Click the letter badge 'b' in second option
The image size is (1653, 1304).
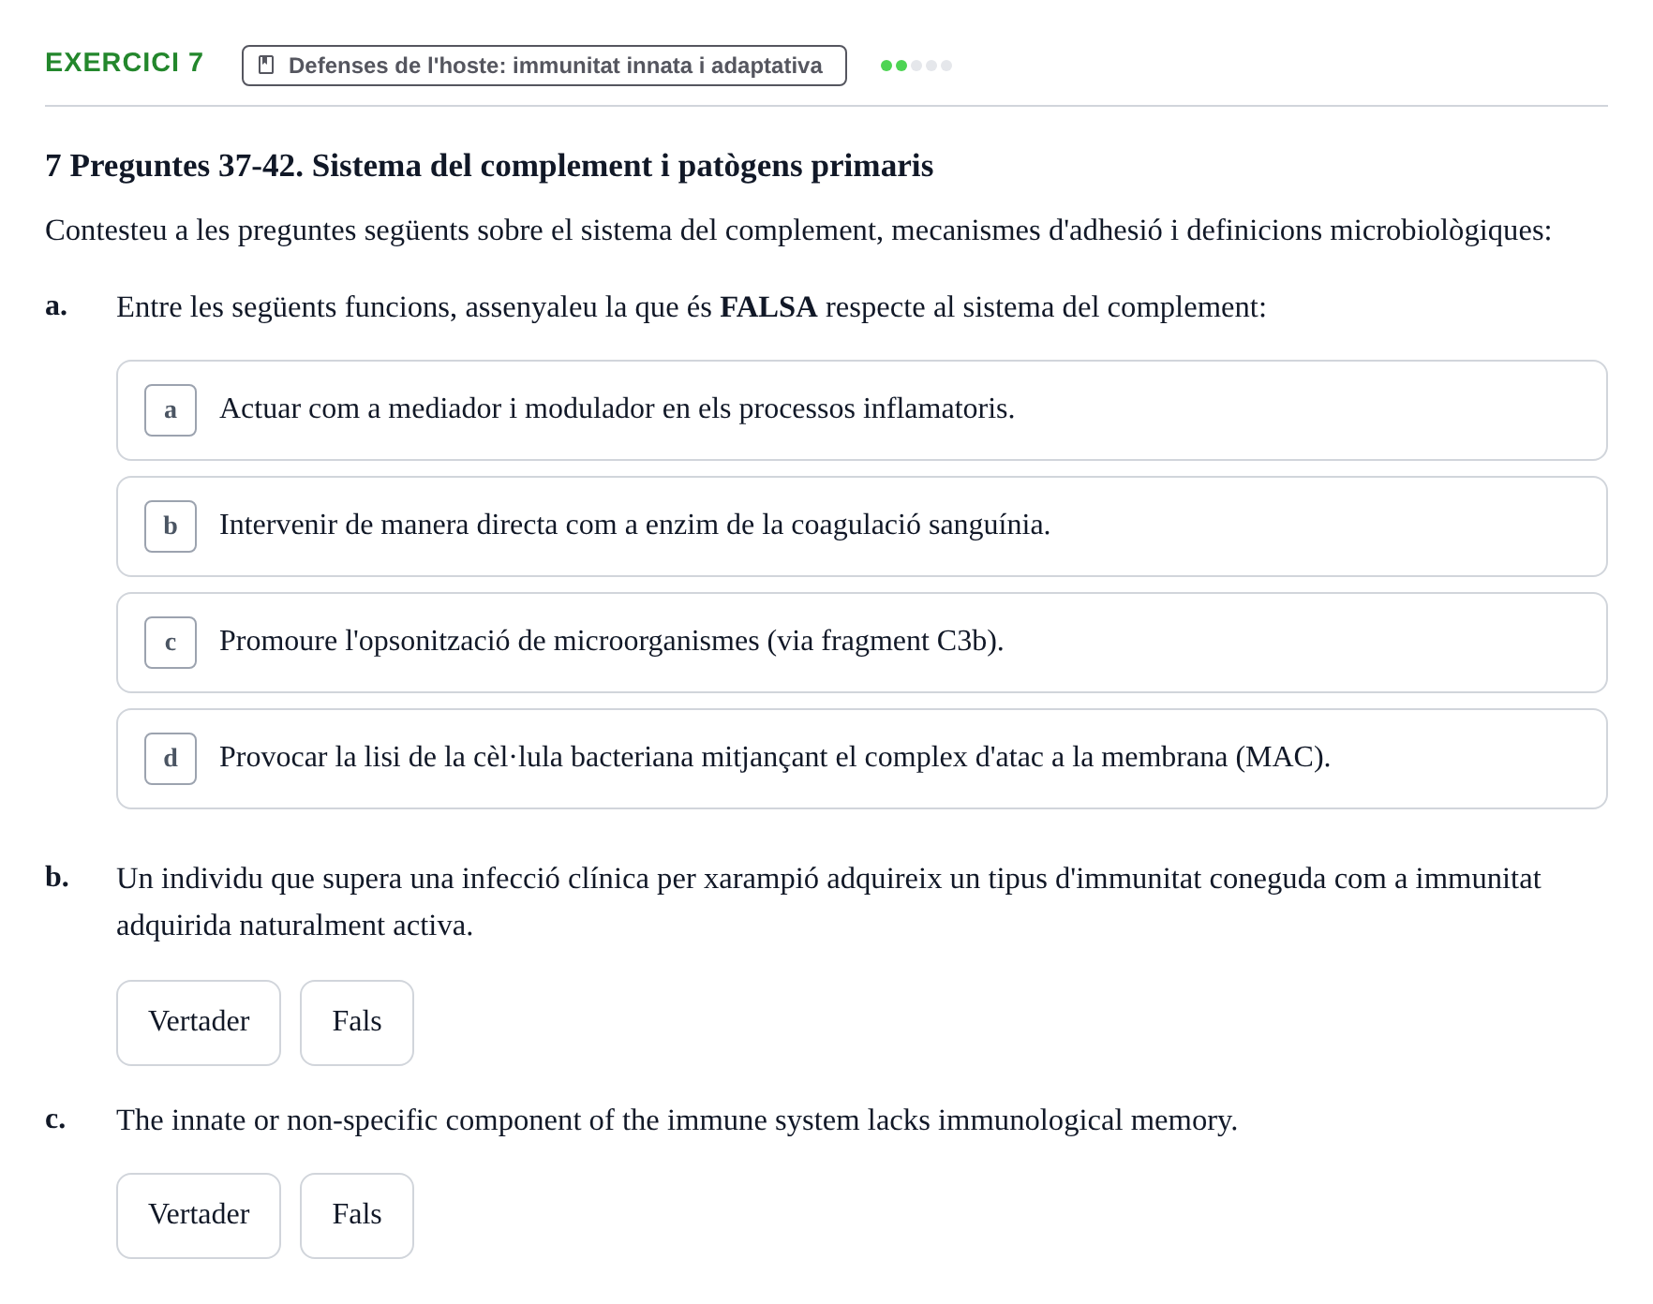click(171, 526)
